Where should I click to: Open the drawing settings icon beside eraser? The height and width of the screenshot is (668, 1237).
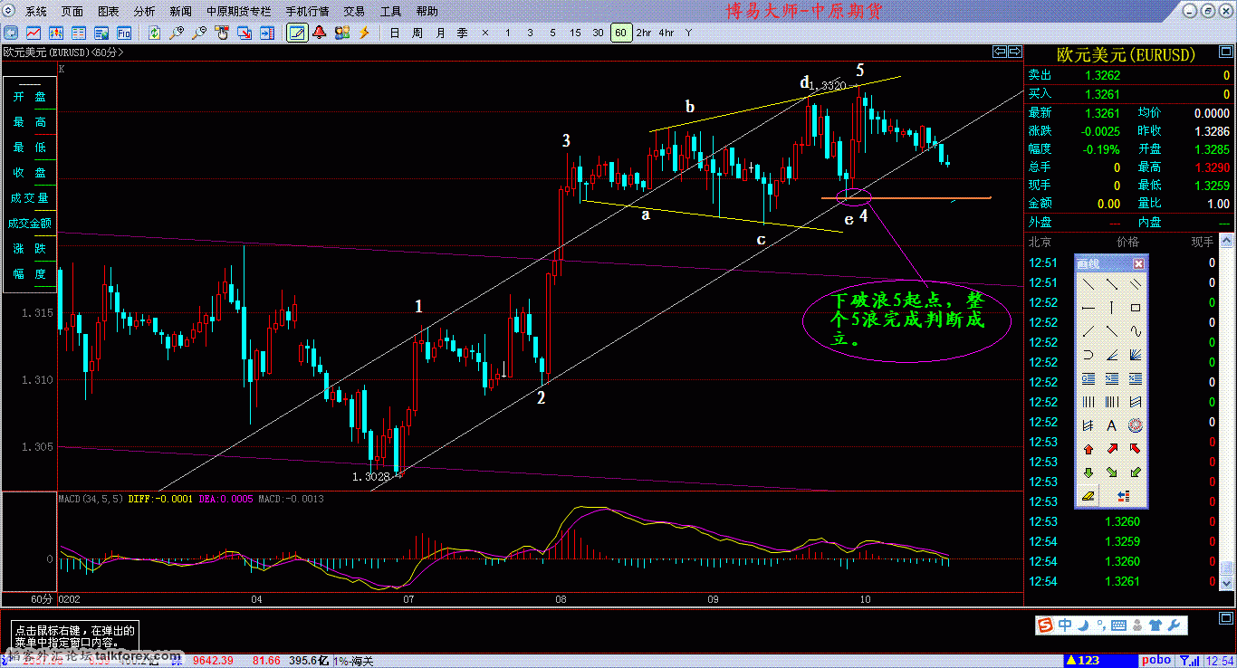click(1124, 496)
